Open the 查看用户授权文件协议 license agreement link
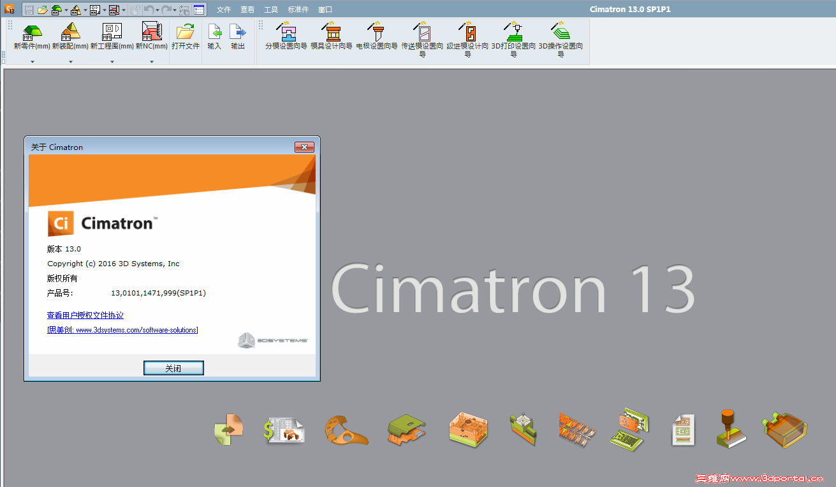The image size is (836, 487). coord(85,315)
